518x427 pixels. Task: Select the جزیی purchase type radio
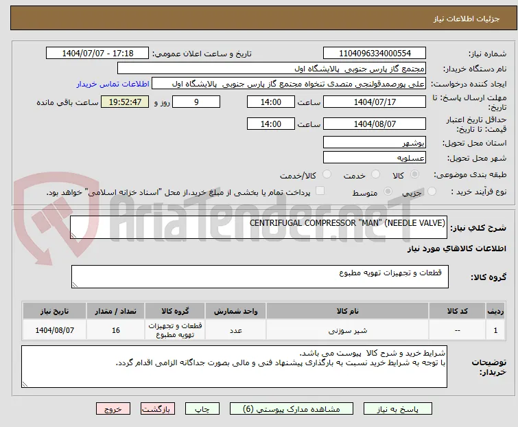tap(432, 192)
